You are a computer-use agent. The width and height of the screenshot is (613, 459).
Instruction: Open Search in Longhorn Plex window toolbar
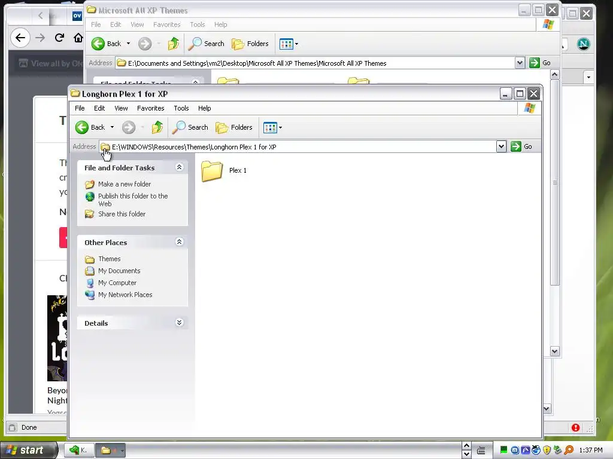190,127
